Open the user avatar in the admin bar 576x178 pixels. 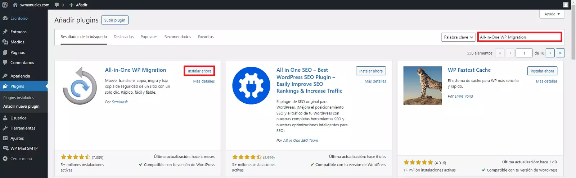tap(566, 5)
